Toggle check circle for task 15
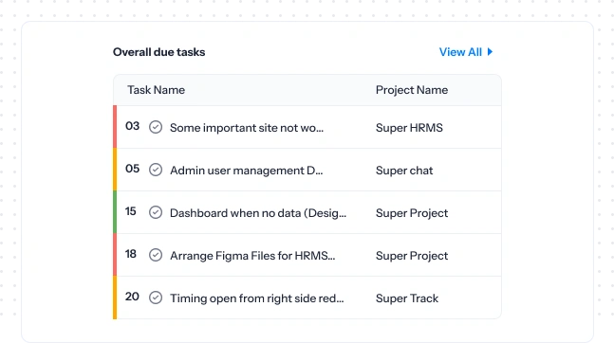 coord(156,212)
